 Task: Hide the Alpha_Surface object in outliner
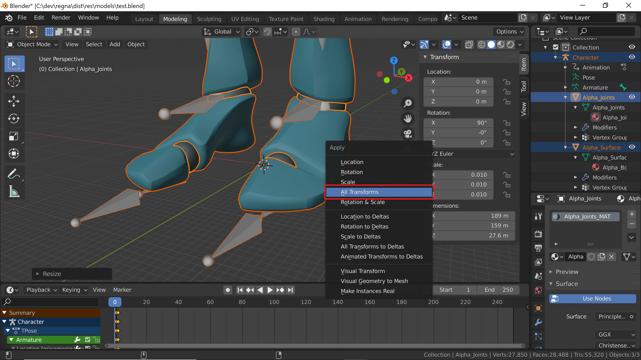[632, 147]
